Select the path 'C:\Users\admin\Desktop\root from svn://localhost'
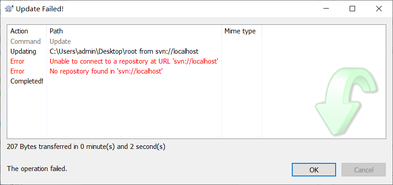The image size is (393, 185). click(x=124, y=51)
